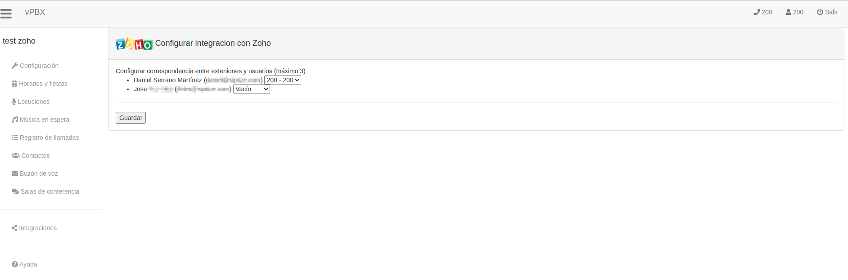Open the hamburger menu icon
This screenshot has height=280, width=848.
[6, 13]
